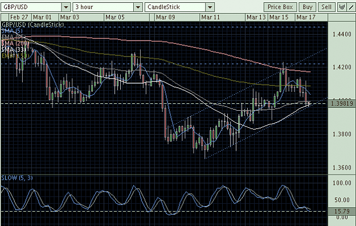Select the trend line drawing tool
The image size is (356, 226).
(351, 7)
